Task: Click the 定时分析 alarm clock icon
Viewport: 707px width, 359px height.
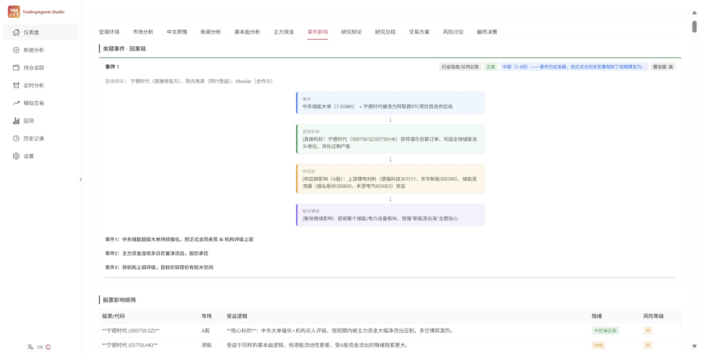Action: [x=16, y=85]
